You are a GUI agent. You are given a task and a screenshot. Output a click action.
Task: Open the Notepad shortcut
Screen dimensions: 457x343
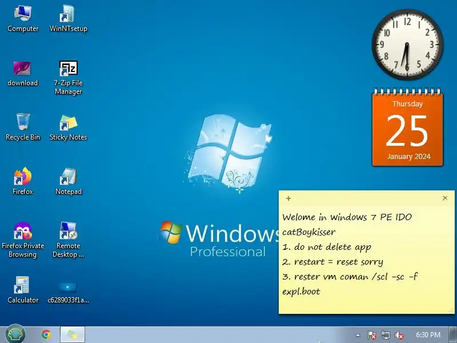[69, 181]
